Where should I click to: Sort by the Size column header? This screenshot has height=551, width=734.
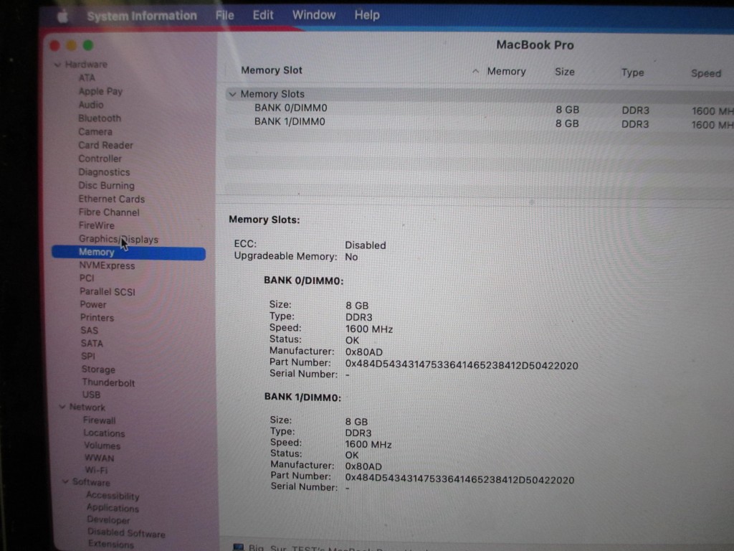(x=565, y=72)
